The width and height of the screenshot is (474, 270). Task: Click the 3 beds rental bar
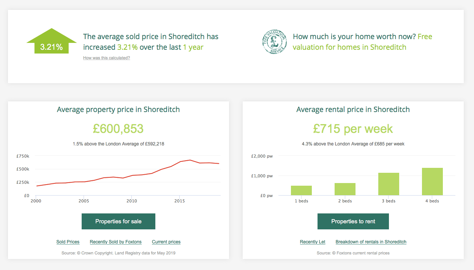pyautogui.click(x=389, y=184)
